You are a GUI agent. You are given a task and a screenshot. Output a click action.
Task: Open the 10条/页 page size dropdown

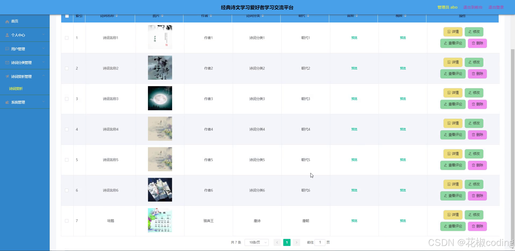pyautogui.click(x=256, y=242)
